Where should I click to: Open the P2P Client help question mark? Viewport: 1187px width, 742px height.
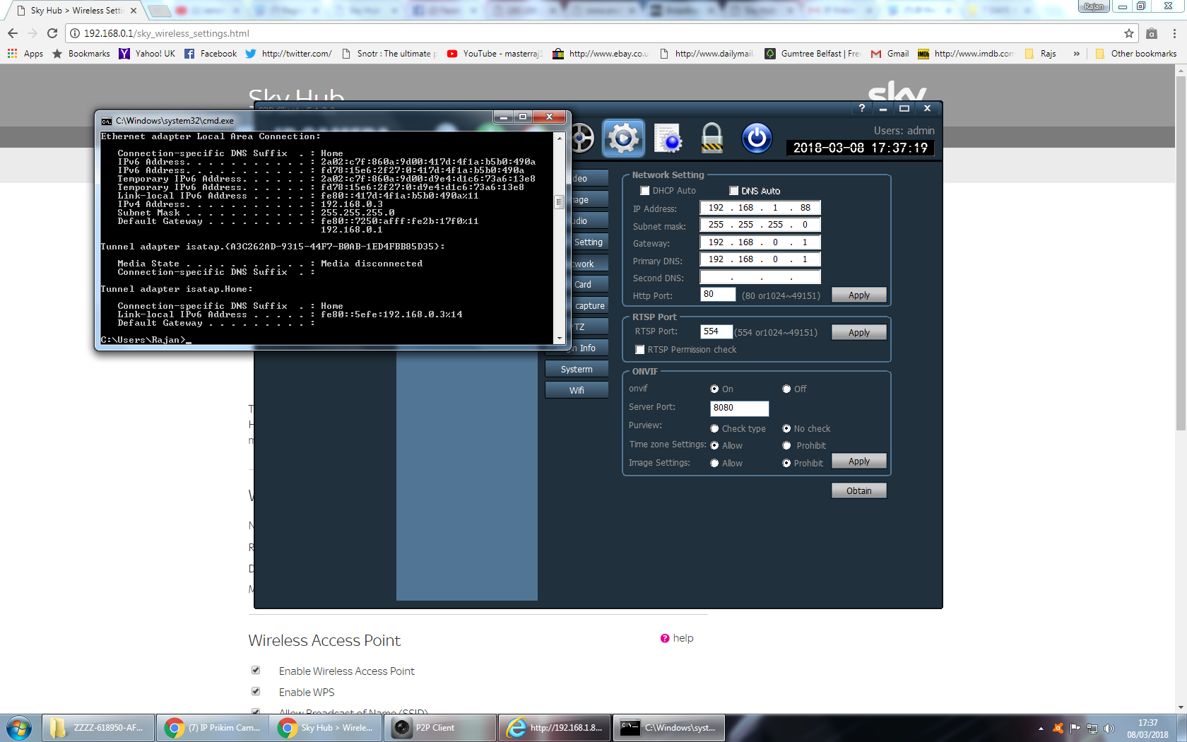[x=861, y=108]
